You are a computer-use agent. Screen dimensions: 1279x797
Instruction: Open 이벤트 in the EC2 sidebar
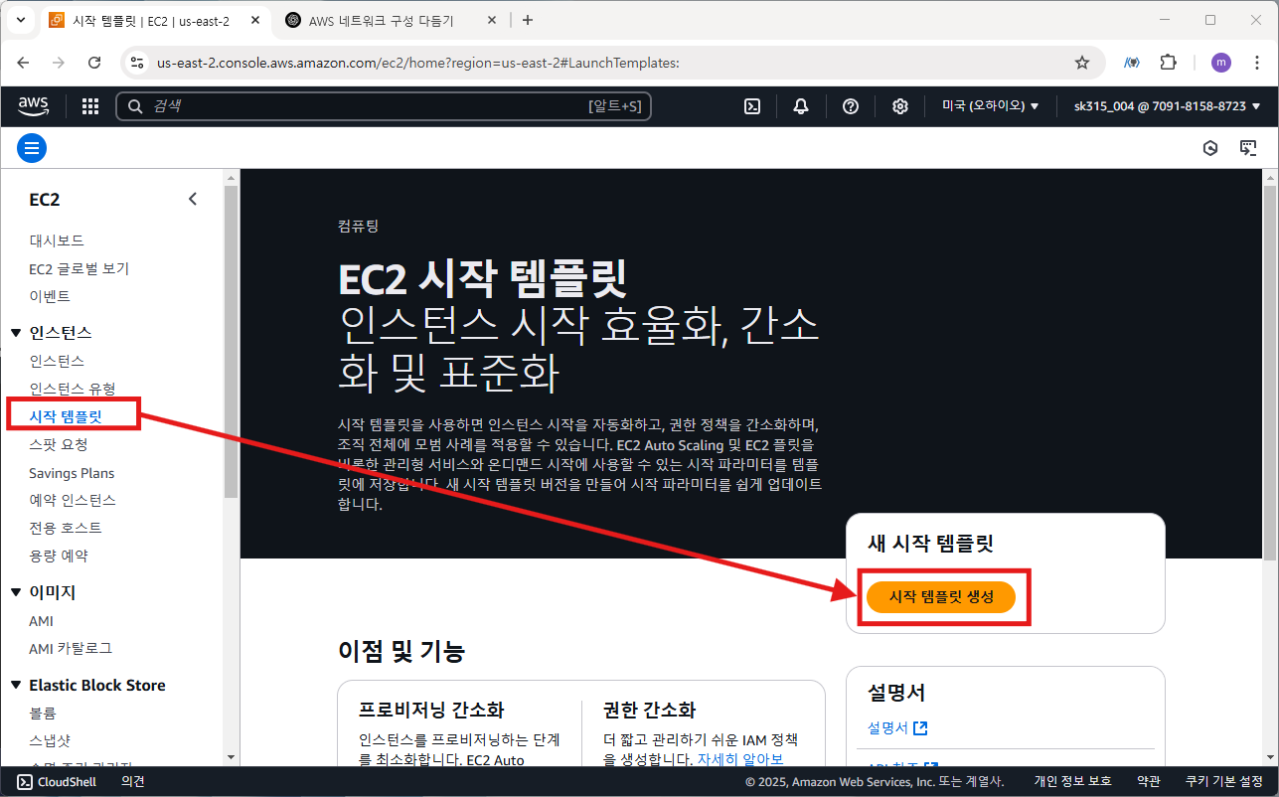[x=50, y=296]
